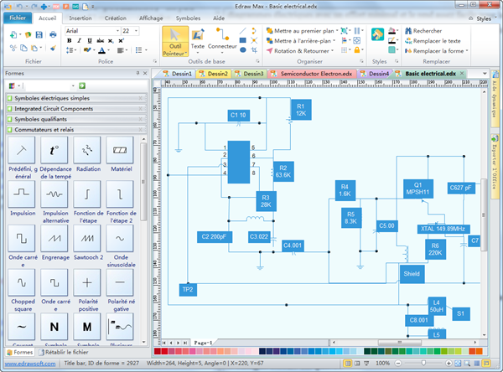This screenshot has width=503, height=372.
Task: Switch to the Symboles ribbon tab
Action: click(x=188, y=18)
